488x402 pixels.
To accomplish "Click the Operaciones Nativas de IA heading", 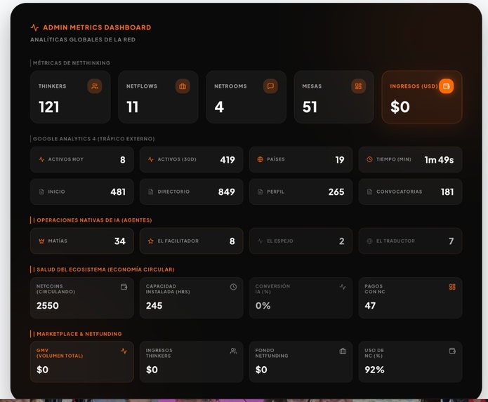I will coord(94,220).
